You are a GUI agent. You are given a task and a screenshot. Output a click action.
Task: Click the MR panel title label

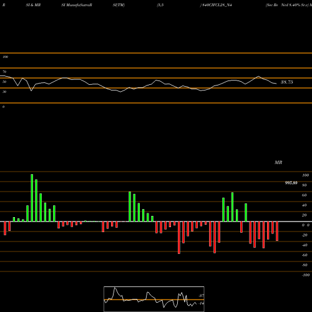278,162
